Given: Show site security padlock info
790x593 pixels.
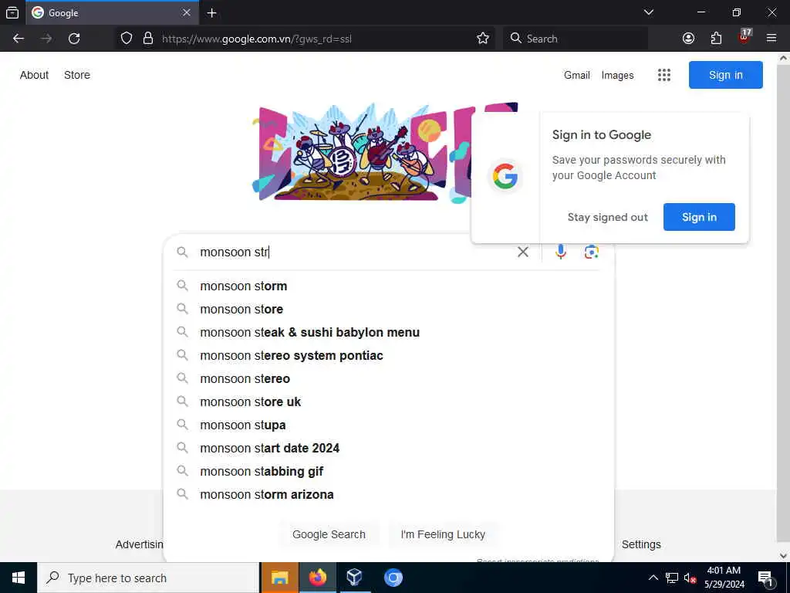Looking at the screenshot, I should tap(147, 39).
